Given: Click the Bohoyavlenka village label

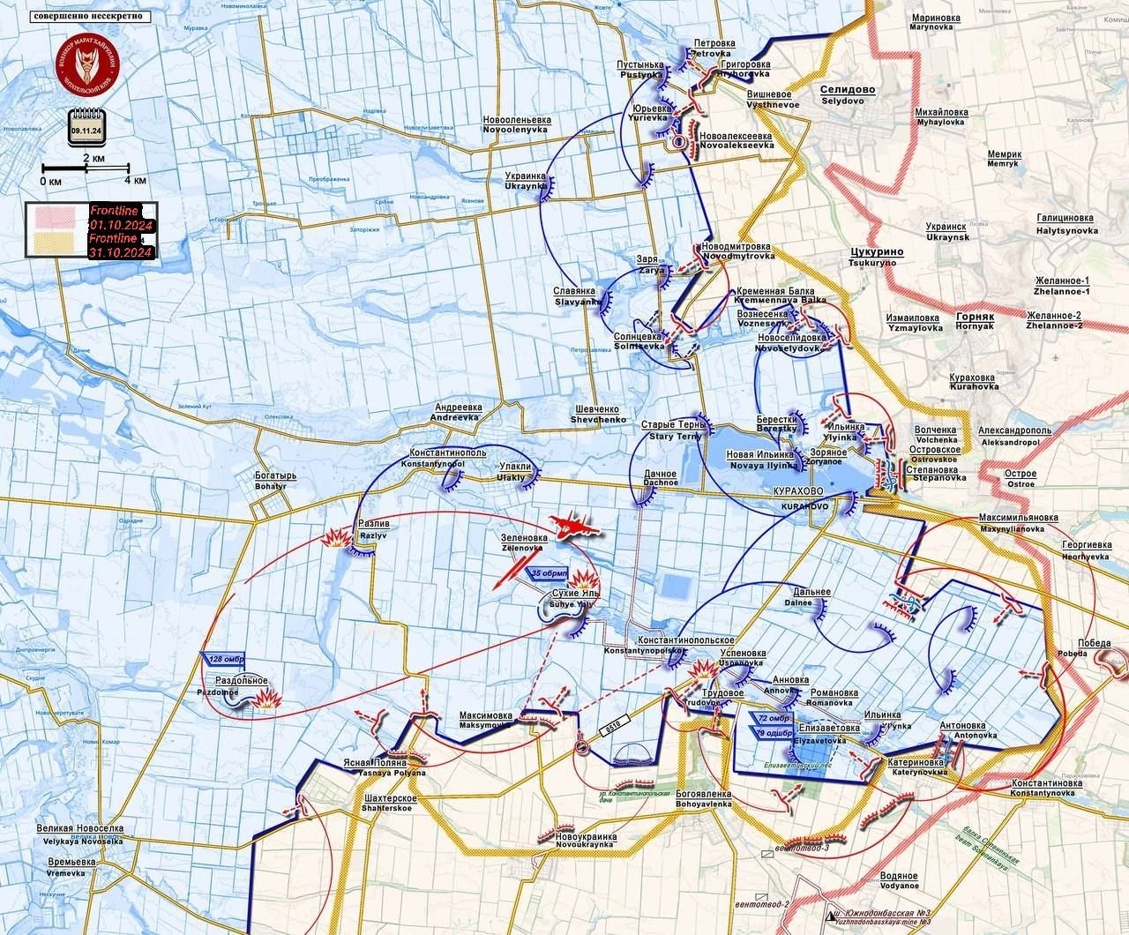Looking at the screenshot, I should [x=704, y=798].
